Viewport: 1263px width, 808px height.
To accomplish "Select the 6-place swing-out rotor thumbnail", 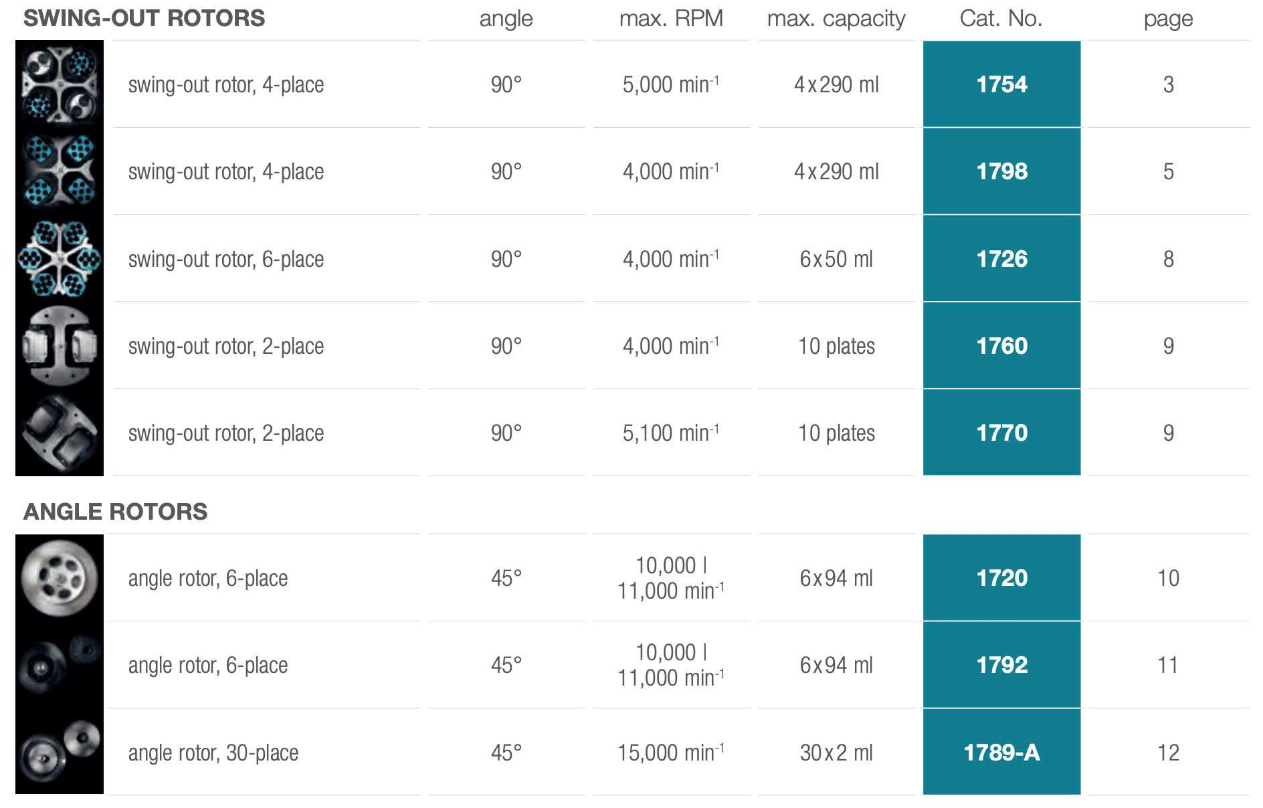I will [60, 258].
